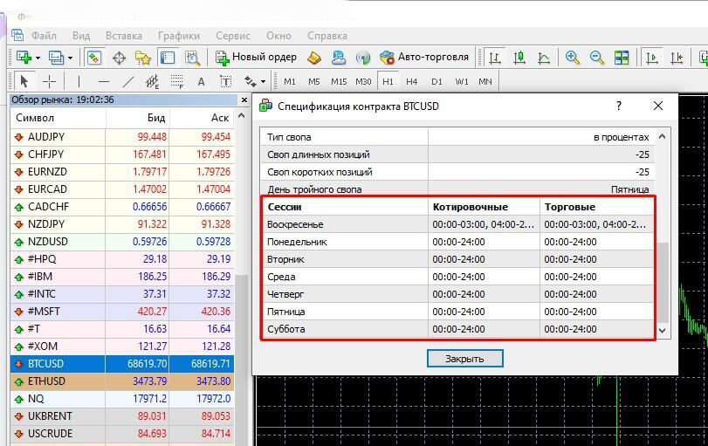
Task: Toggle the Market Watch window icon
Action: tap(94, 58)
